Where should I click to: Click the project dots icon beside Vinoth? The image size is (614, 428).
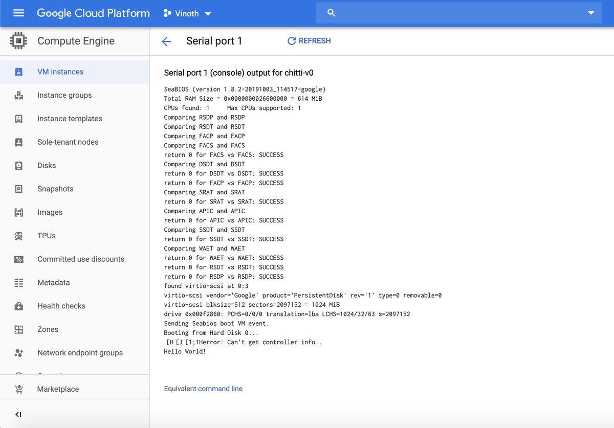167,13
